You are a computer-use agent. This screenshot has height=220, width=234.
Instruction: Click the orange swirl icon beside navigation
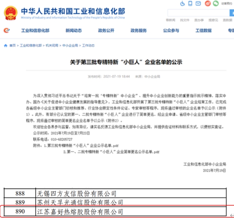click(7, 30)
